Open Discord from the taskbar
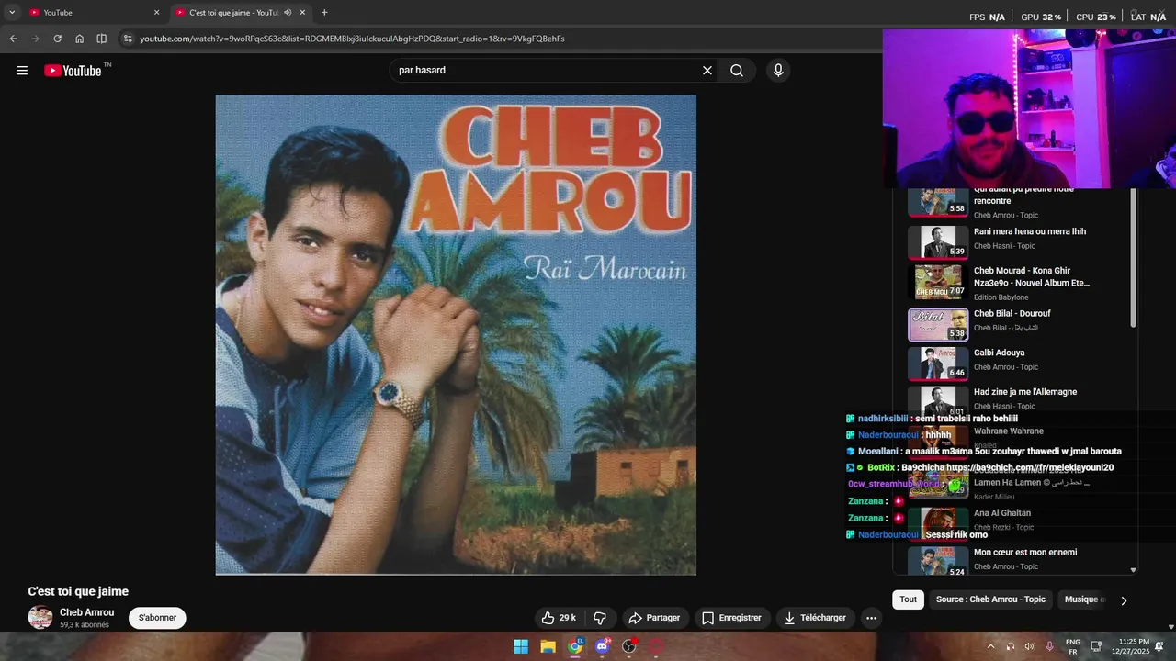 (603, 646)
